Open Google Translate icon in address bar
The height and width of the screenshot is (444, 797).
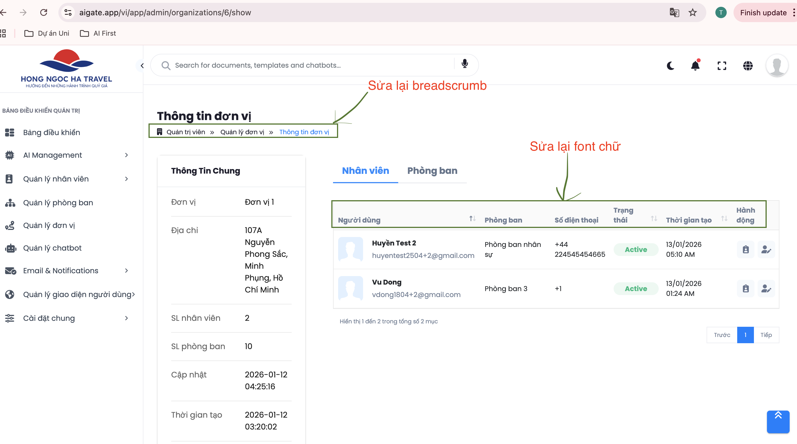(674, 13)
